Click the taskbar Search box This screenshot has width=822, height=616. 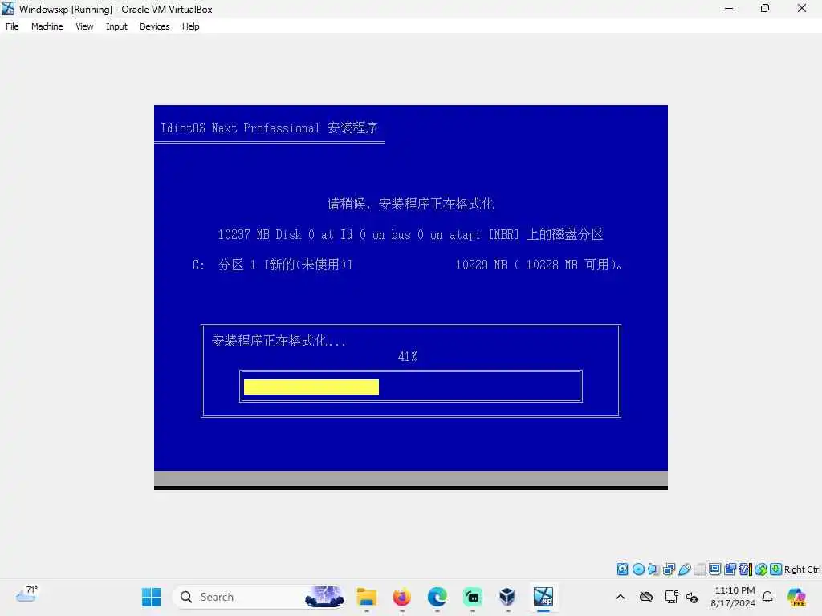pyautogui.click(x=259, y=597)
